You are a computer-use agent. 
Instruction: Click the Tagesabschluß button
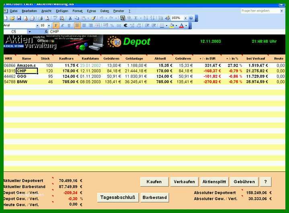[118, 197]
